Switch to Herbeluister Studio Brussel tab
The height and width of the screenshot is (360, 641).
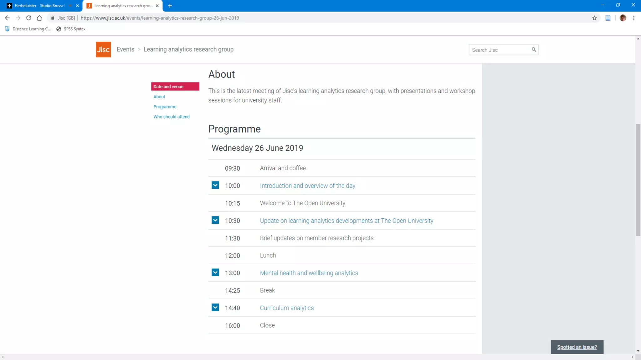coord(39,6)
